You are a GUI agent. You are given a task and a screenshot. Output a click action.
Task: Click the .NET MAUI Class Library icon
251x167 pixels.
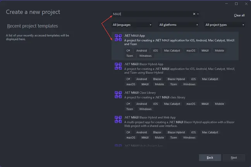point(118,95)
